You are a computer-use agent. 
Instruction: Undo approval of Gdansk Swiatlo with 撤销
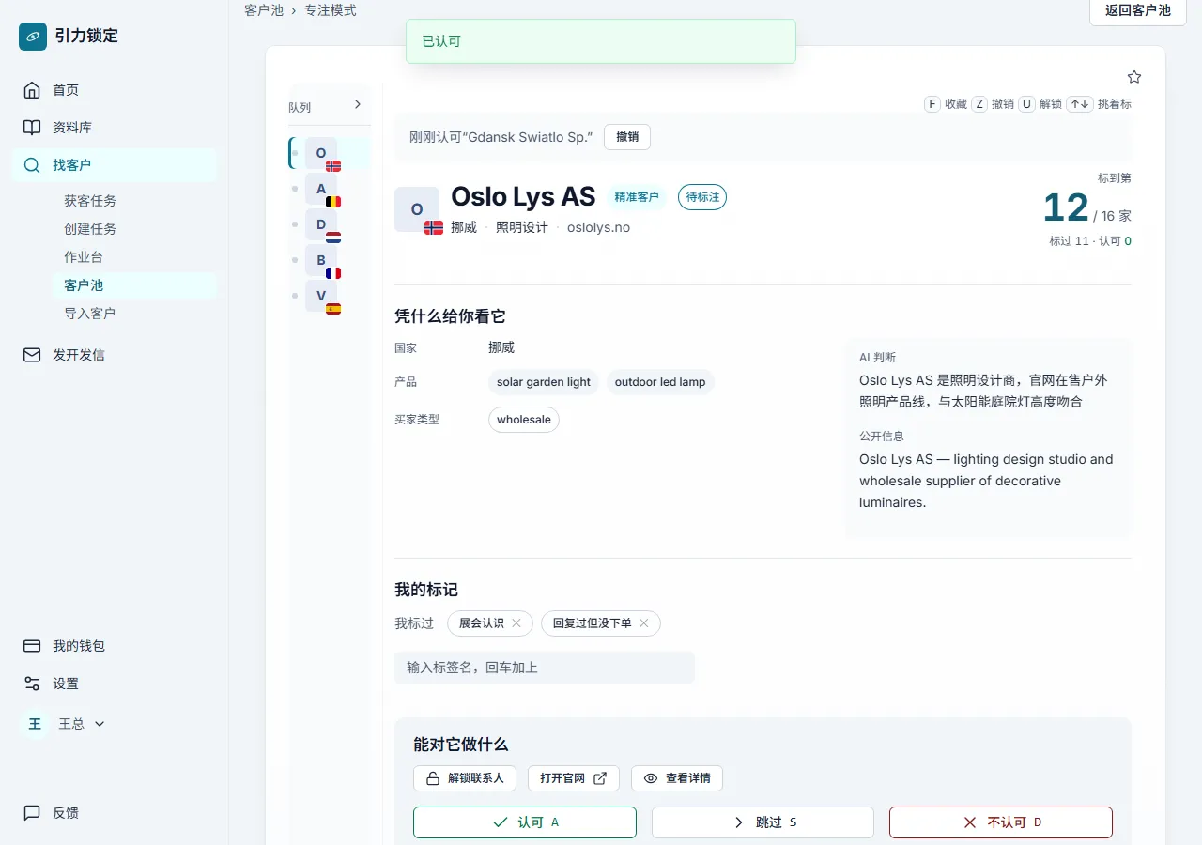click(x=627, y=137)
